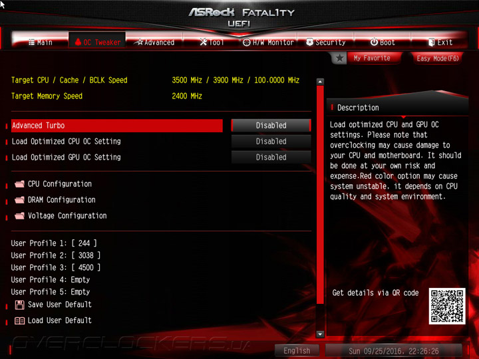The image size is (479, 359).
Task: Select the Advanced Turbo row
Action: [116, 126]
